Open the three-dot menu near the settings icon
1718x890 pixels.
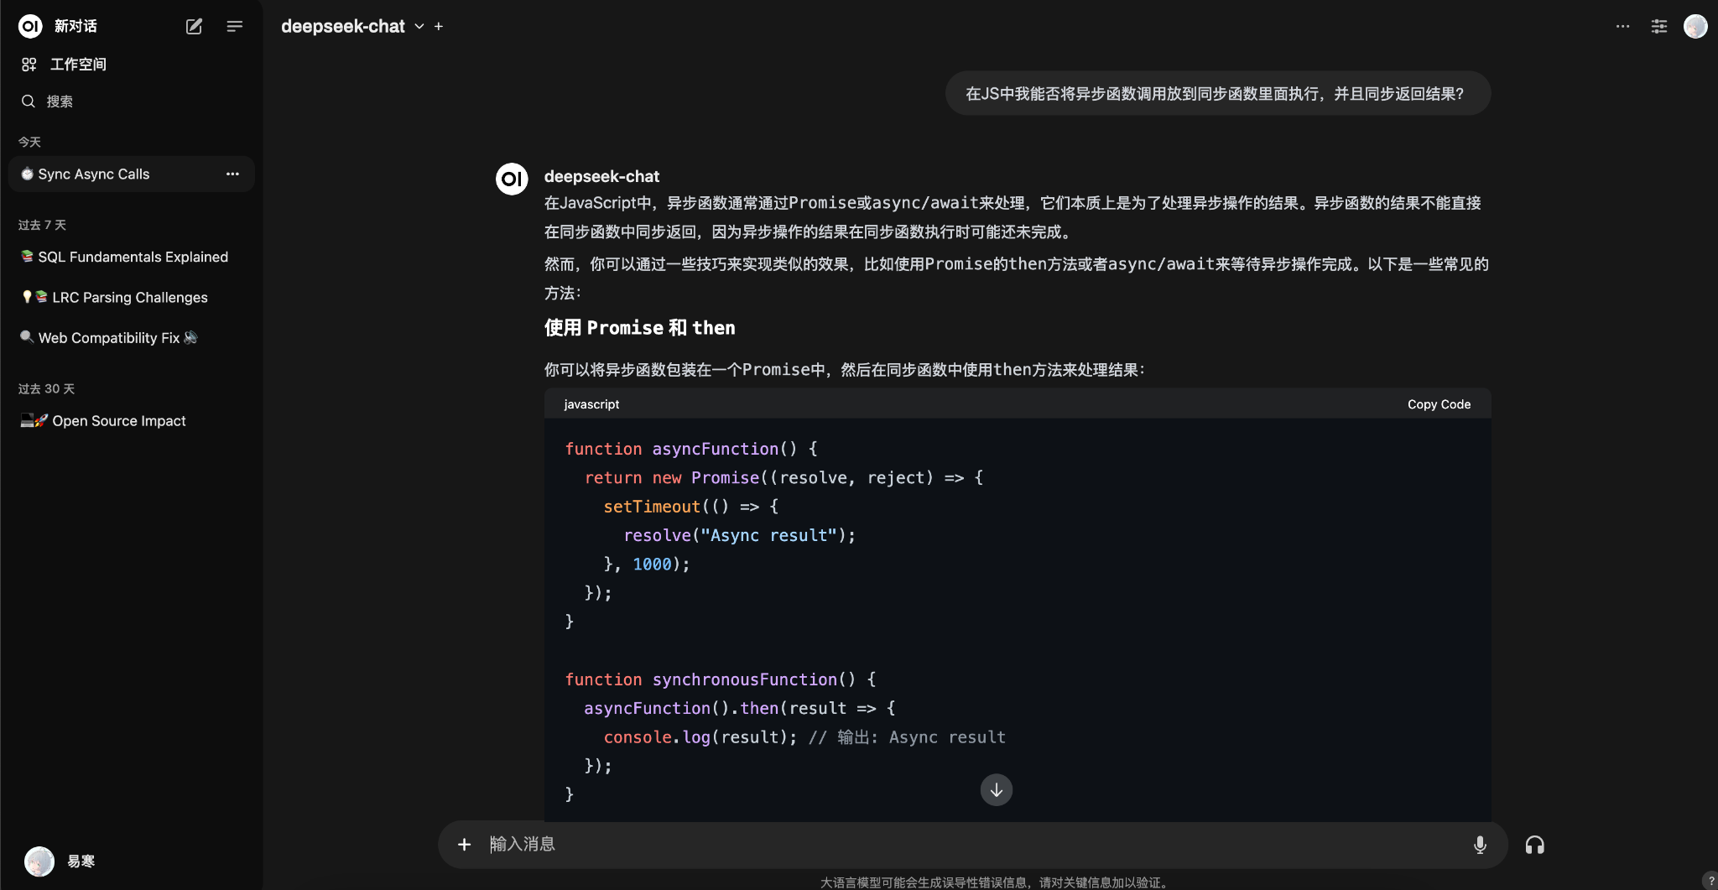1622,26
